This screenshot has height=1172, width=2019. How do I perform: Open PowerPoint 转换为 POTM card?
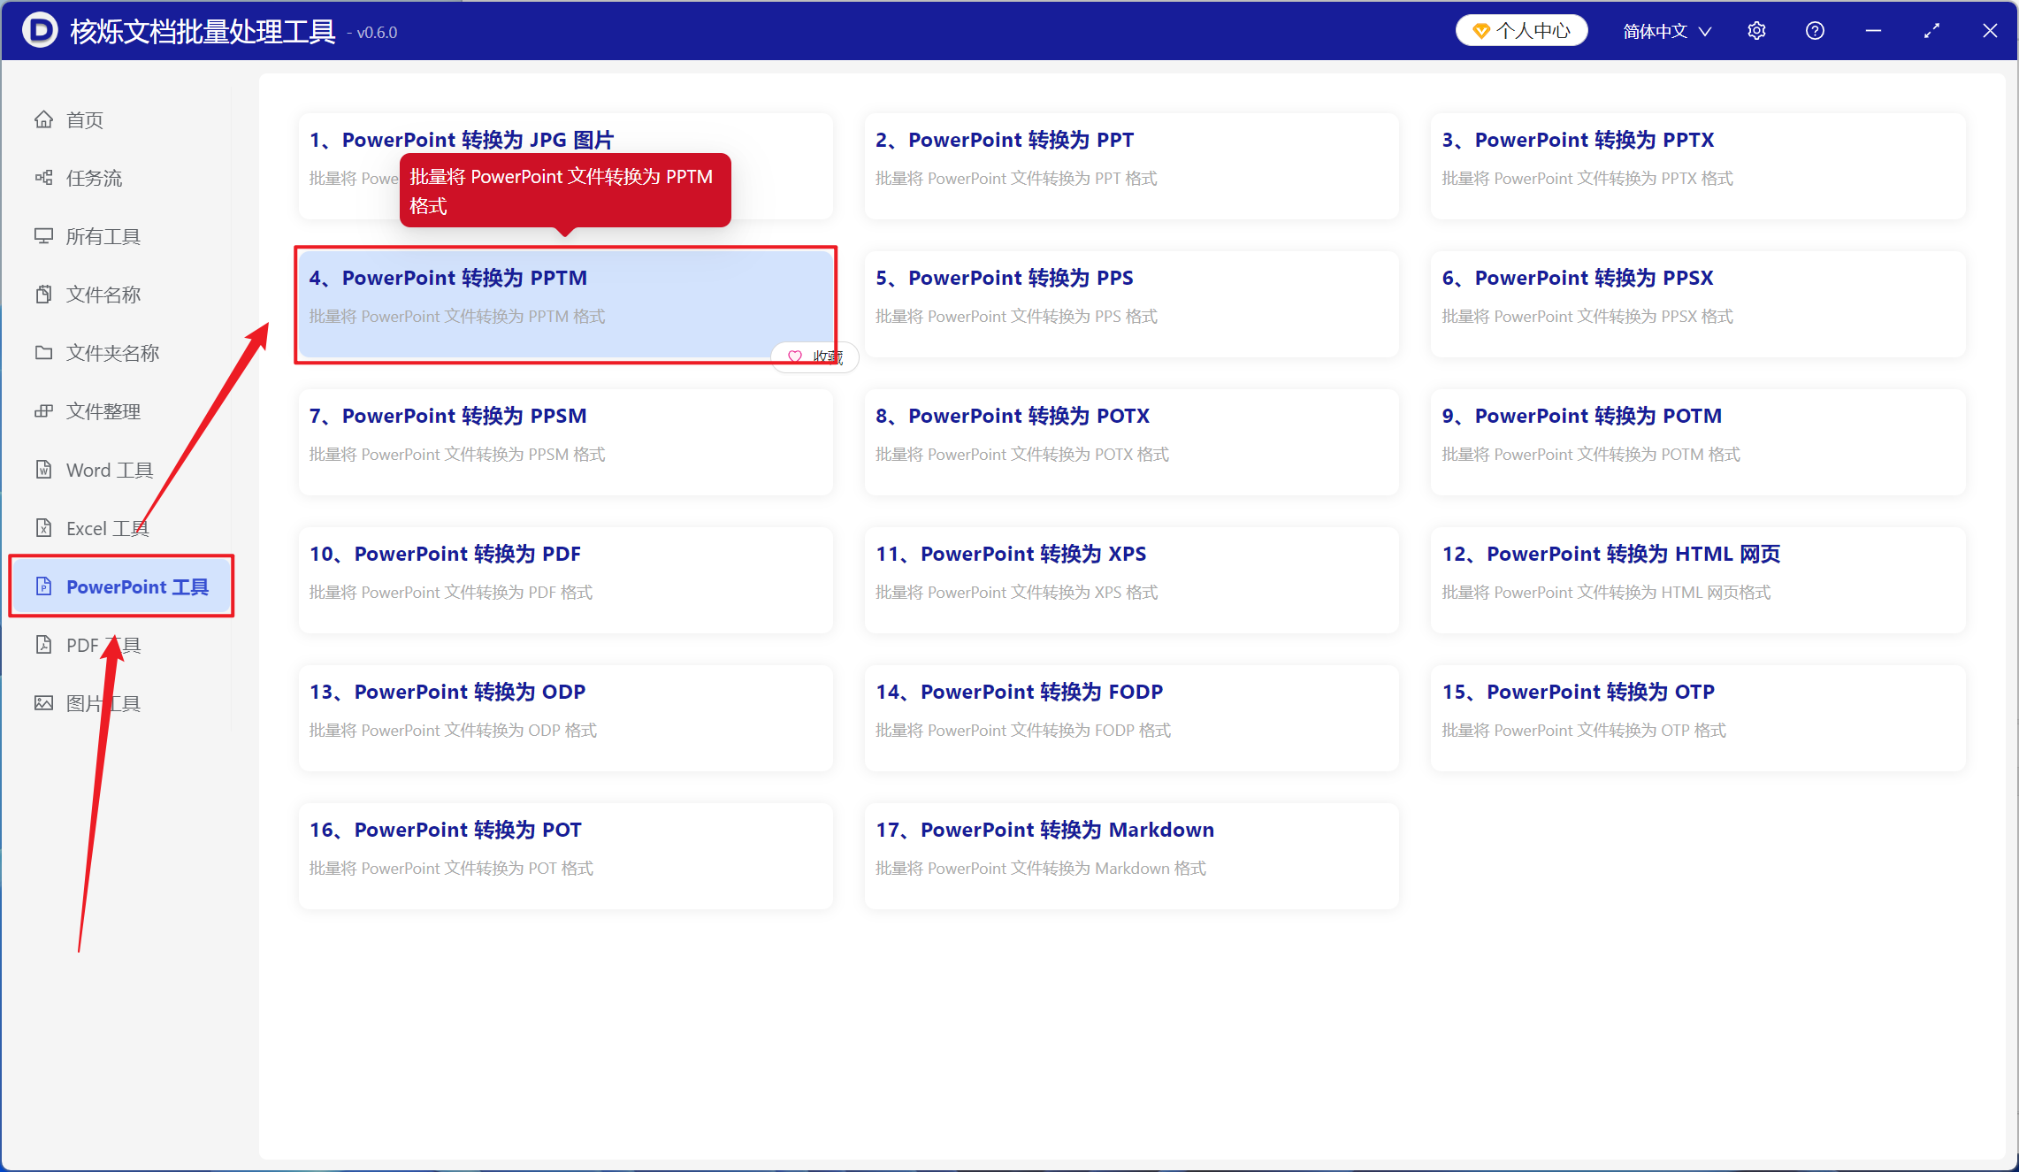point(1698,441)
